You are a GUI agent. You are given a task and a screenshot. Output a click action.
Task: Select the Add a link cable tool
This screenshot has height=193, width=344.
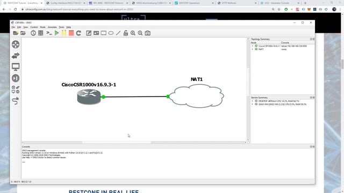pyautogui.click(x=16, y=101)
